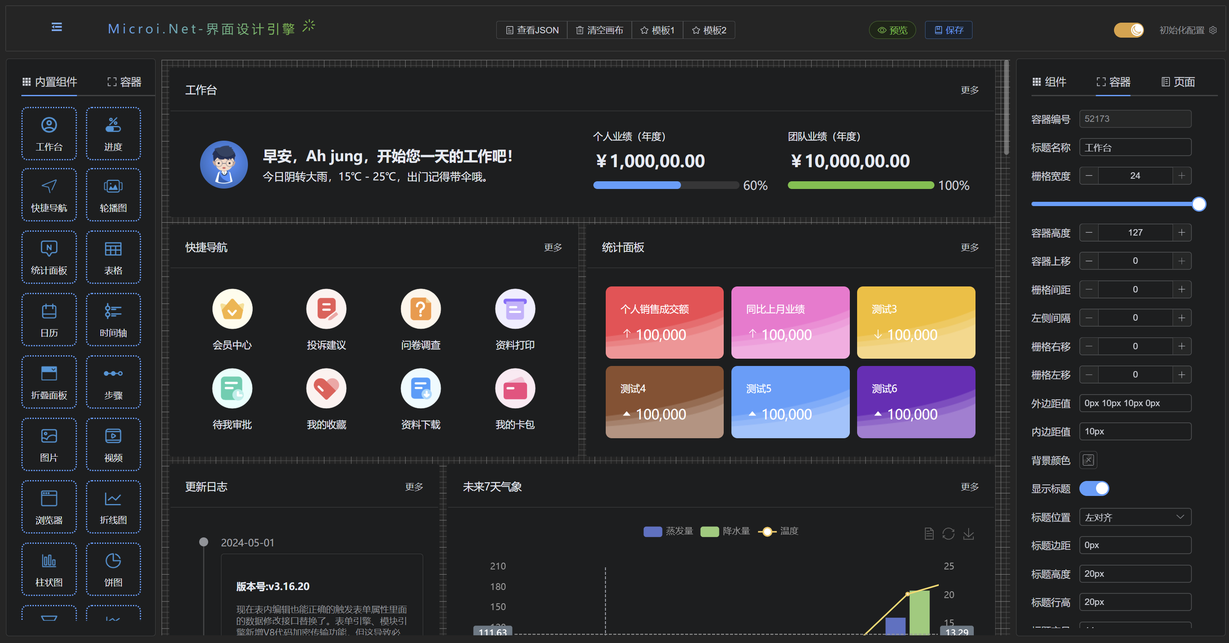The width and height of the screenshot is (1229, 643).
Task: Increase the 容器高度 value
Action: coord(1181,233)
